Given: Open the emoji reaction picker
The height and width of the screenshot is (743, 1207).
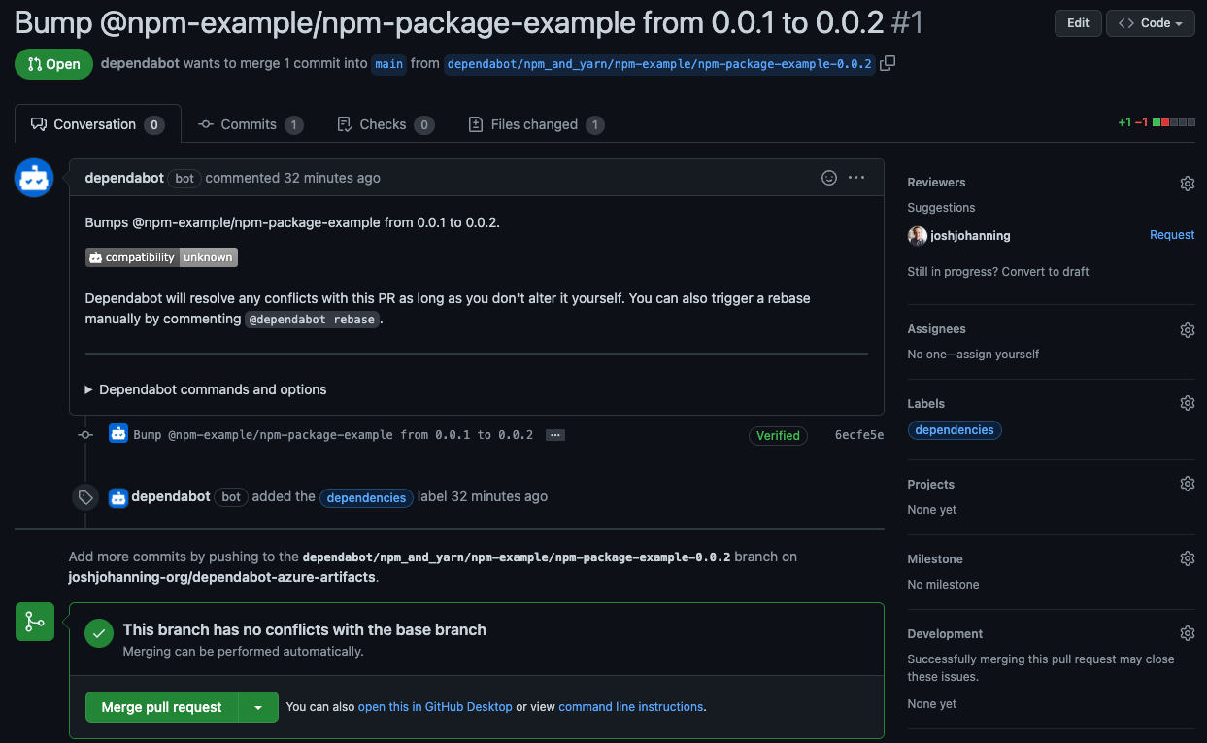Looking at the screenshot, I should click(x=829, y=178).
